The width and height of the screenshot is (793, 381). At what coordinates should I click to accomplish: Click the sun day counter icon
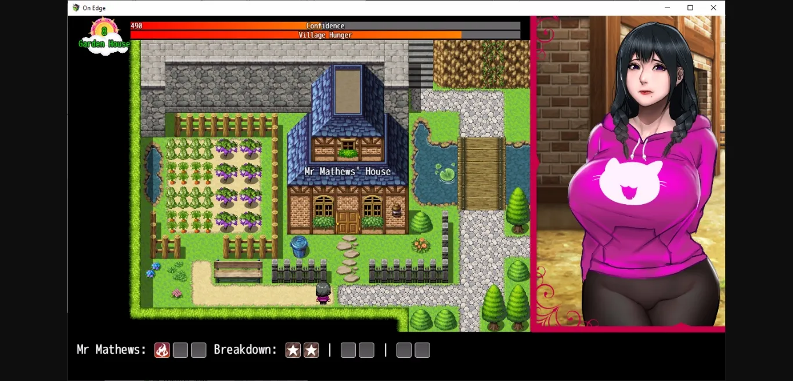click(x=104, y=31)
